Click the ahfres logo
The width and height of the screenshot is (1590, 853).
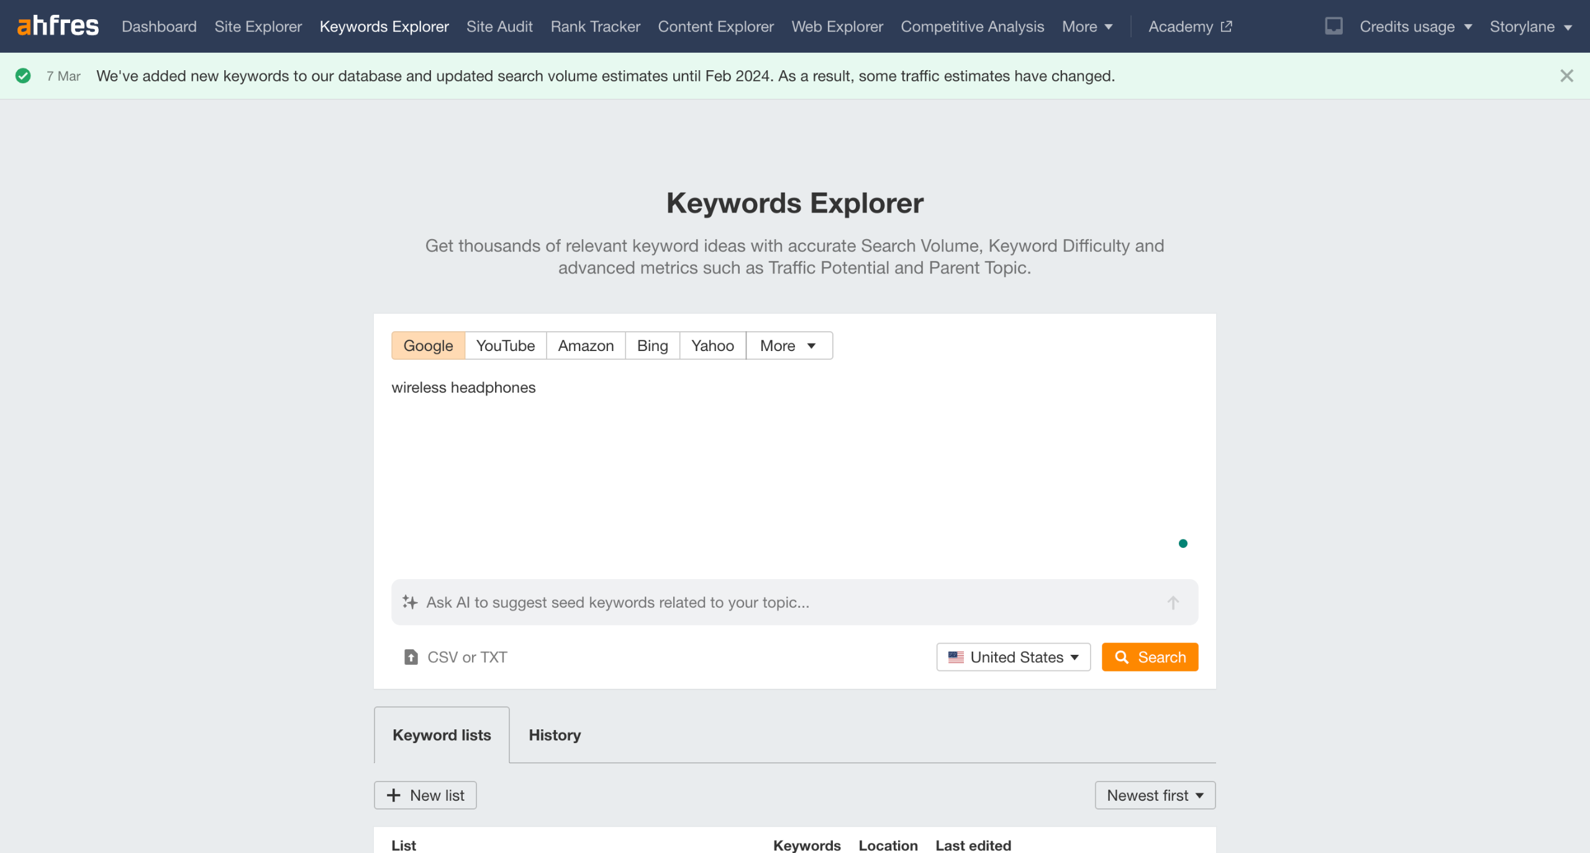(x=58, y=25)
